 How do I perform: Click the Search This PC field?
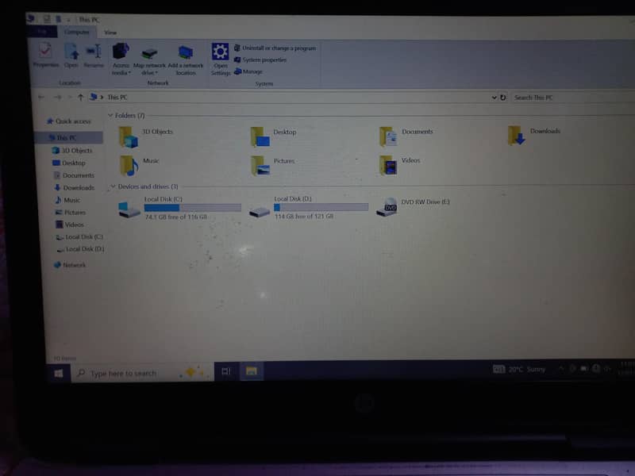click(x=573, y=98)
